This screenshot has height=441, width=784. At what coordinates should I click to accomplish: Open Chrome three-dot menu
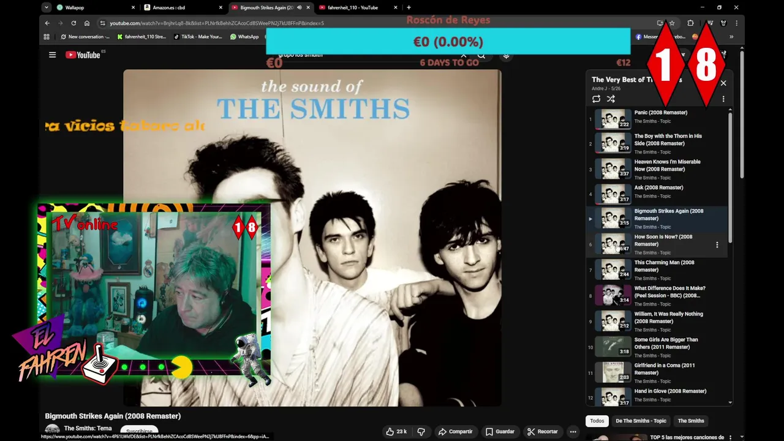pos(736,23)
